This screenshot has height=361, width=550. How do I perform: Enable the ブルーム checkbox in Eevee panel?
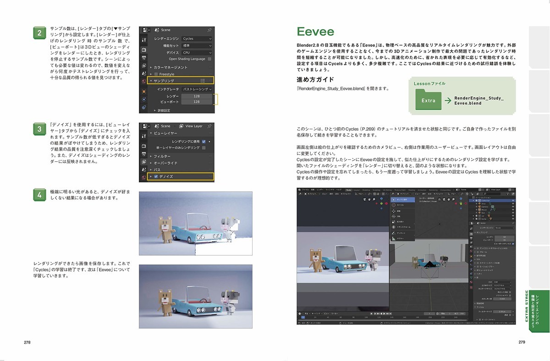pos(478,252)
